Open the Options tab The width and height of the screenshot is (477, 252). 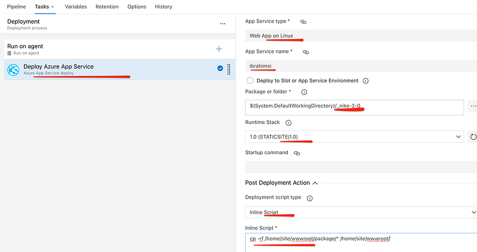[137, 7]
